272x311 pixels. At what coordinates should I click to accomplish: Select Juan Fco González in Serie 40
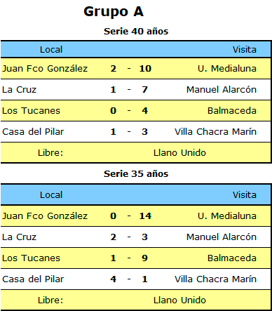click(x=45, y=69)
